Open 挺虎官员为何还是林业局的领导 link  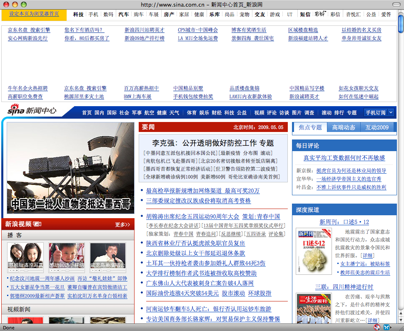[x=351, y=171]
